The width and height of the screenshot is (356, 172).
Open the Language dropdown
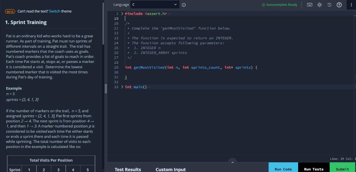154,4
